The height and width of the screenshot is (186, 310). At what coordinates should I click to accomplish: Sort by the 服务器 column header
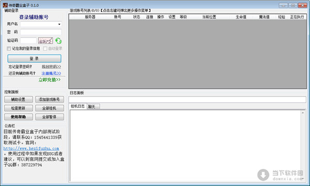[x=90, y=17]
